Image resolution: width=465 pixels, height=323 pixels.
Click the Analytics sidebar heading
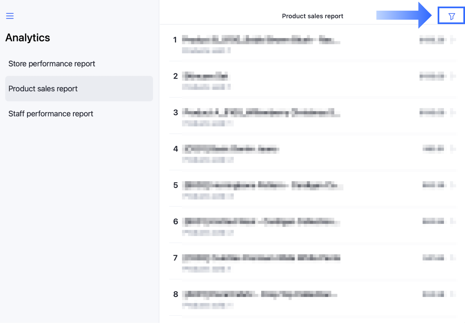point(28,38)
